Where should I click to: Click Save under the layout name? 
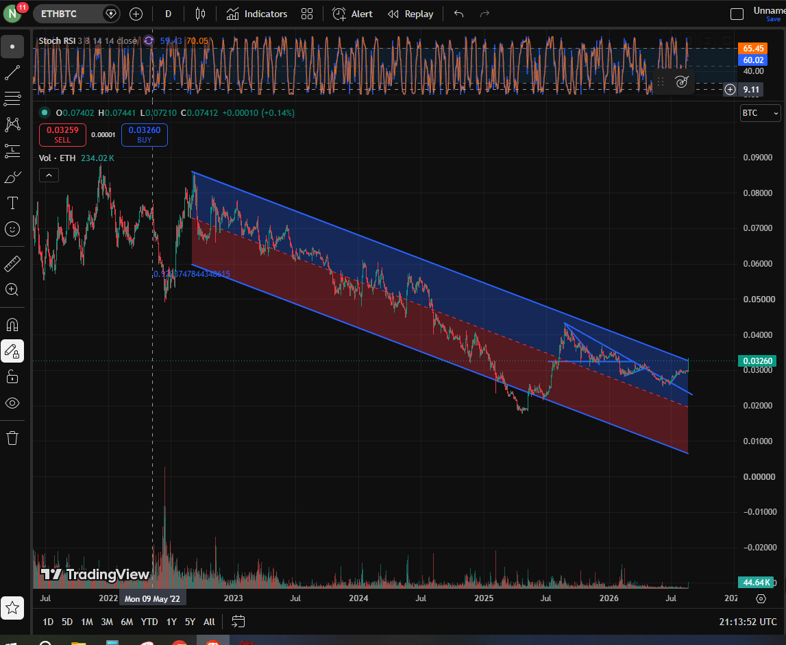[773, 20]
